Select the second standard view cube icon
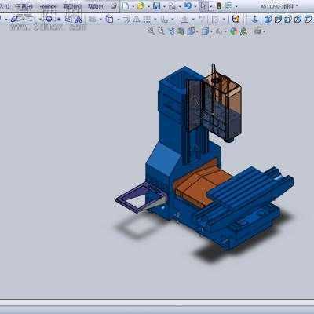The image size is (314, 314). click(x=278, y=19)
